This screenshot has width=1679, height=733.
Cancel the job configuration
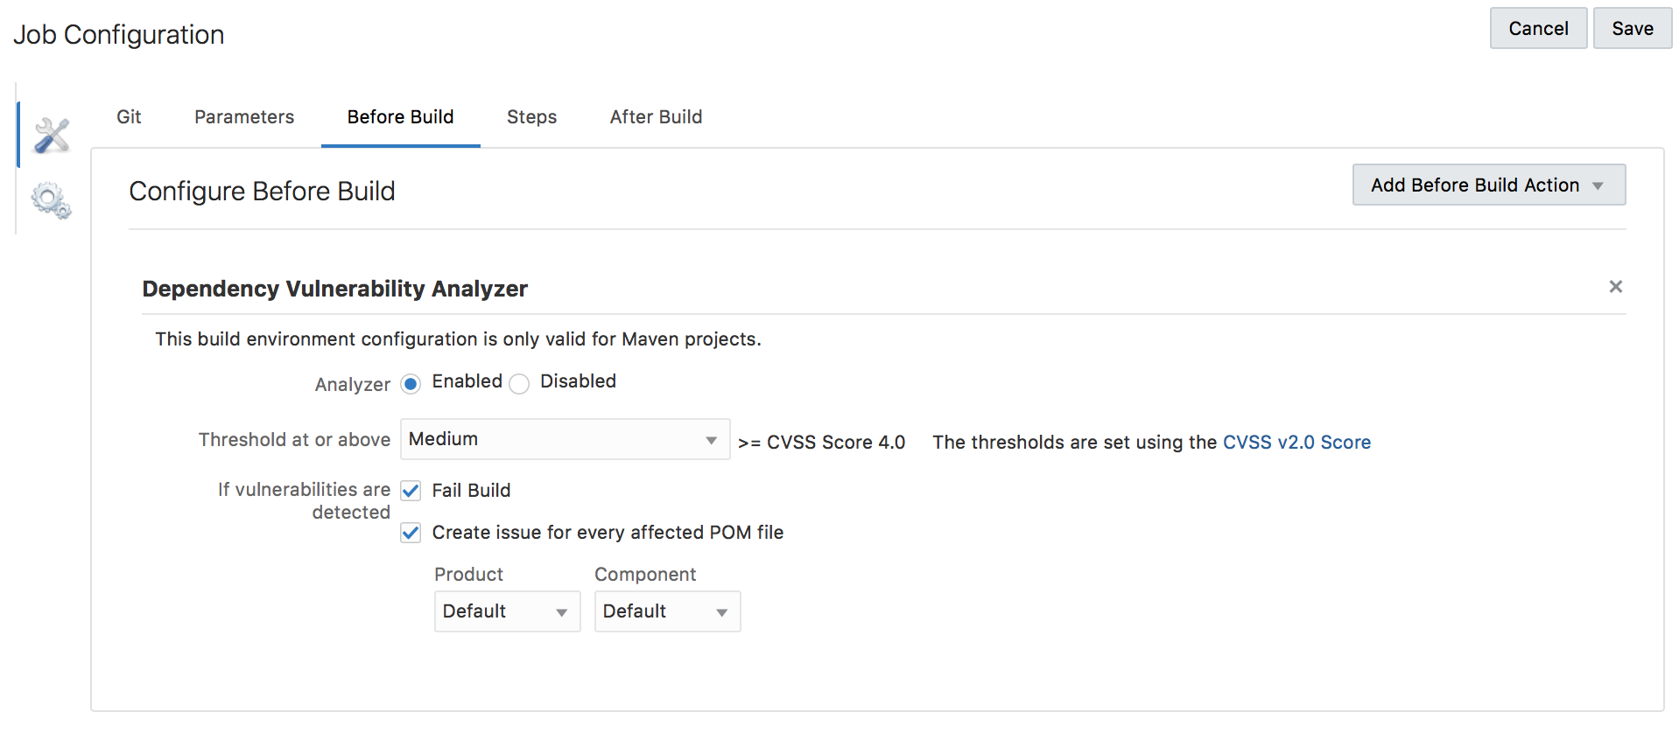click(1538, 29)
